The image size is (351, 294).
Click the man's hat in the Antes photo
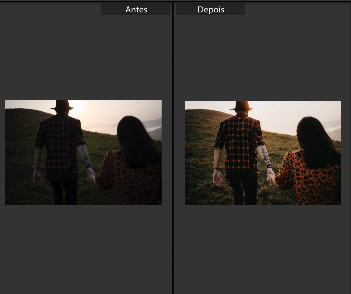coord(62,105)
